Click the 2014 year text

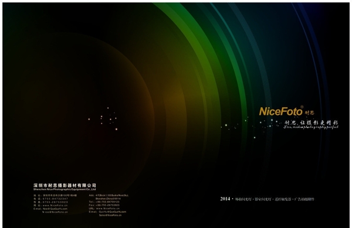[x=225, y=199]
